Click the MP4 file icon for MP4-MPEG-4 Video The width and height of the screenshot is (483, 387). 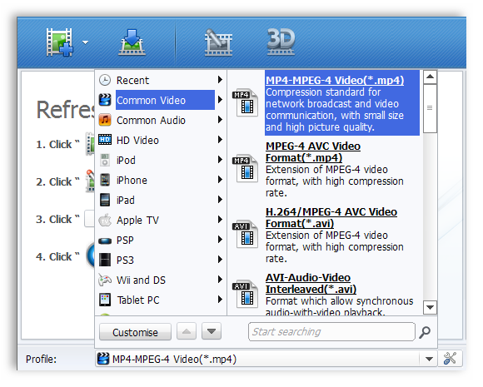point(246,103)
